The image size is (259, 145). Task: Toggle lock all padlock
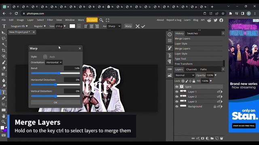pos(194,81)
